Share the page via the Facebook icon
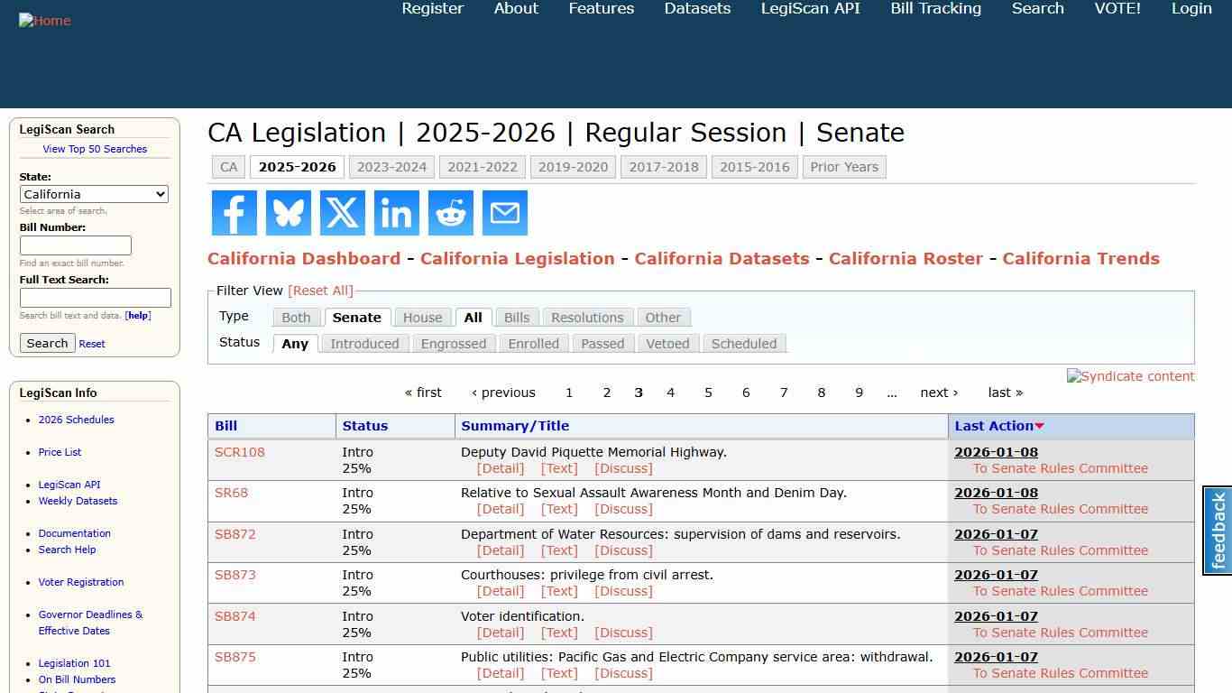Screen dimensions: 1232x693 [234, 213]
